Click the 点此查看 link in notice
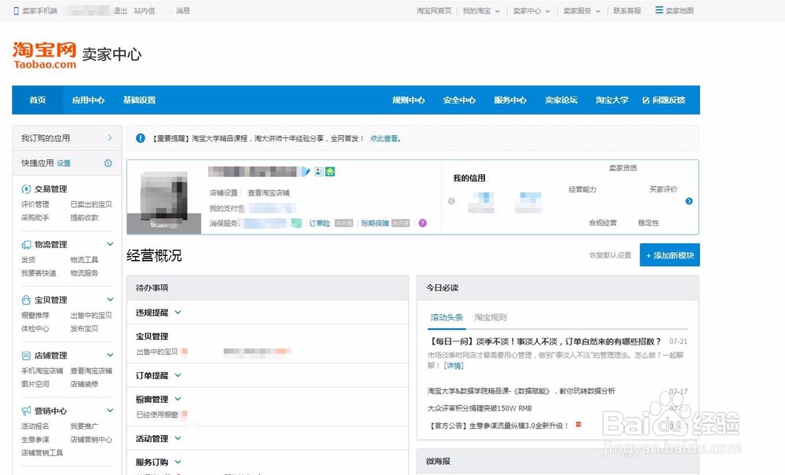Viewport: 785px width, 475px height. 384,139
